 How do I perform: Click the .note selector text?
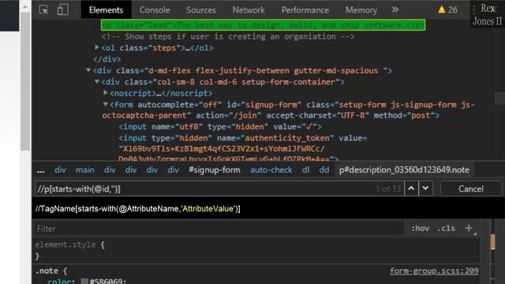(x=47, y=271)
